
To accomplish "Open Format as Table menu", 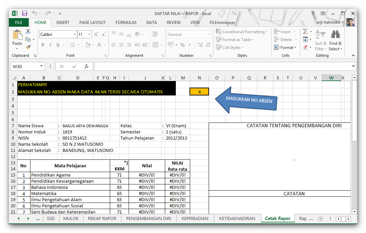I will pyautogui.click(x=235, y=39).
